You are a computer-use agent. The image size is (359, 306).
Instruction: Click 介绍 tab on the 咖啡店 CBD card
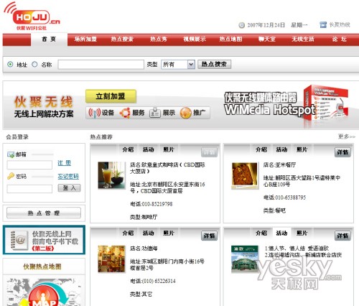(128, 149)
